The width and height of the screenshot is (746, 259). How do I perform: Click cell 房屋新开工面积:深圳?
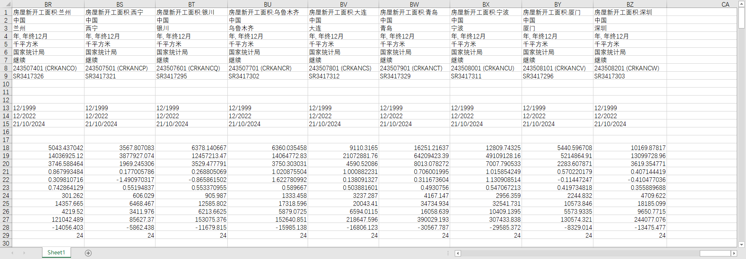click(x=630, y=12)
